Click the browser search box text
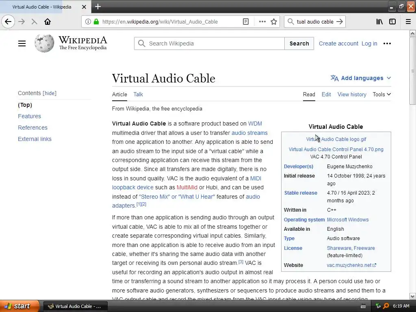The height and width of the screenshot is (312, 416). 315,22
